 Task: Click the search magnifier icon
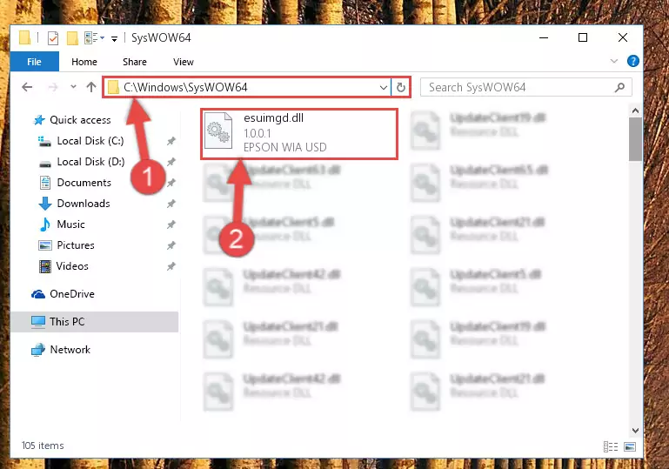coord(620,88)
